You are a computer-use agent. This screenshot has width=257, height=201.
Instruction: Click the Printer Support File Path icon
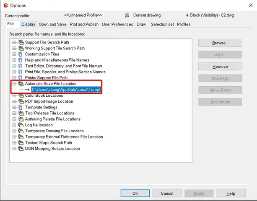click(x=21, y=77)
